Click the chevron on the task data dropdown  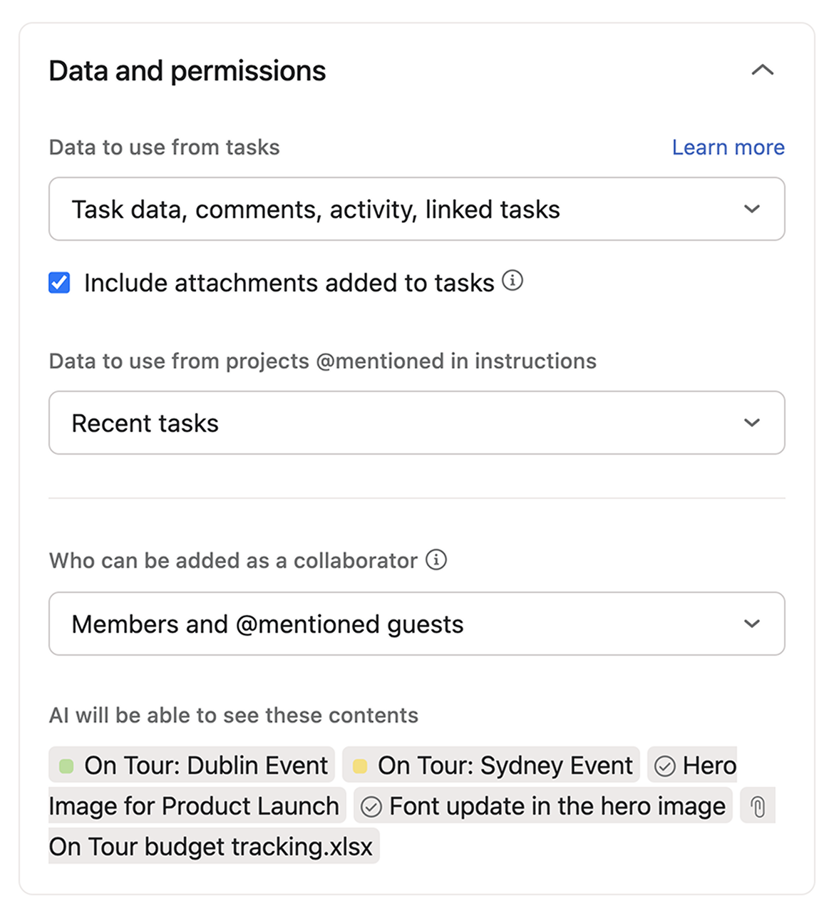(x=751, y=209)
